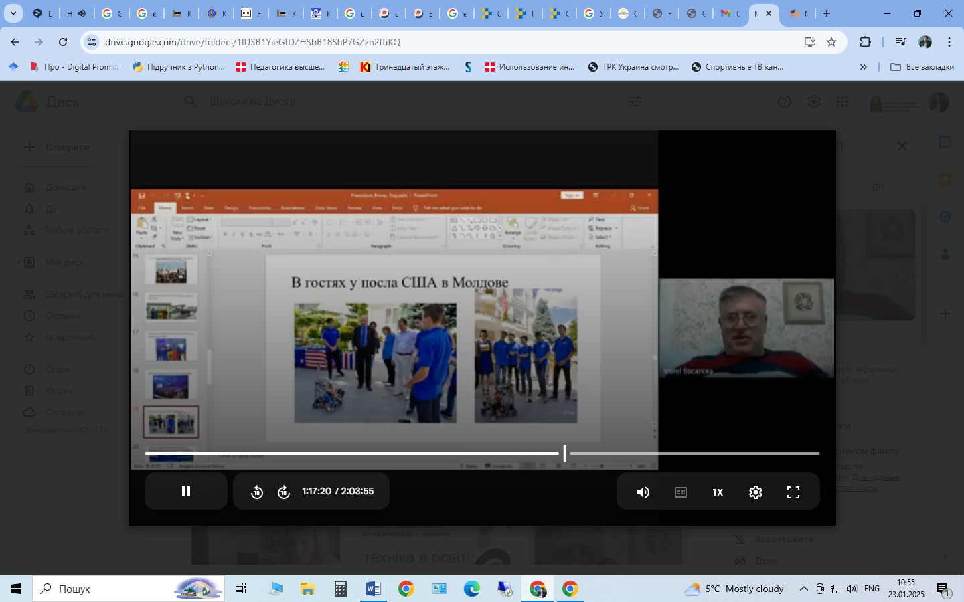Open the 1x playback speed menu
The height and width of the screenshot is (602, 964).
(718, 492)
